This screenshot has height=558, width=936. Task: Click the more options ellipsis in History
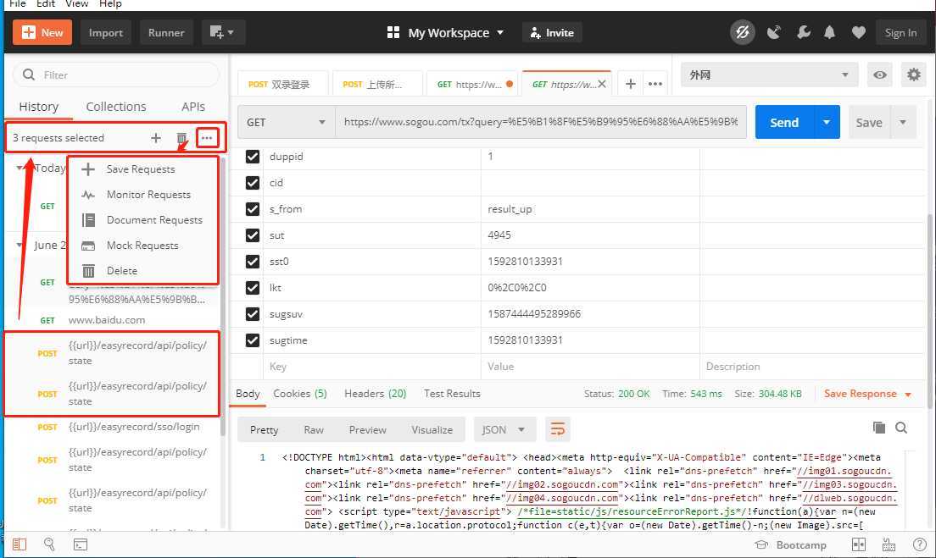pos(207,138)
